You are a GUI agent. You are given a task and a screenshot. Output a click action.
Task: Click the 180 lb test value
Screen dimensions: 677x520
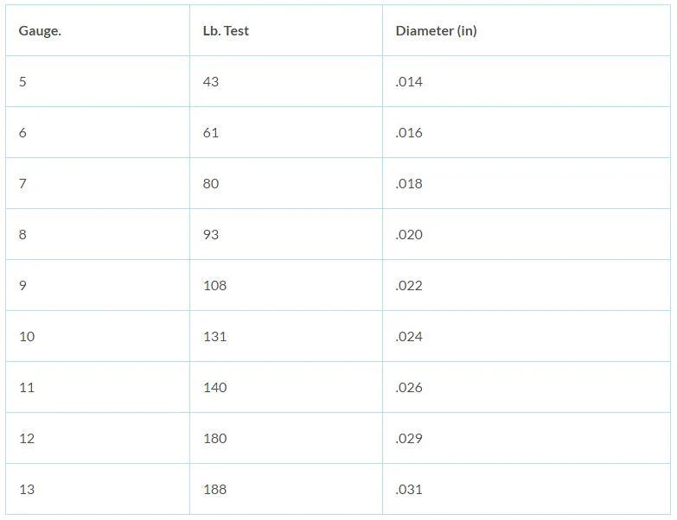214,439
